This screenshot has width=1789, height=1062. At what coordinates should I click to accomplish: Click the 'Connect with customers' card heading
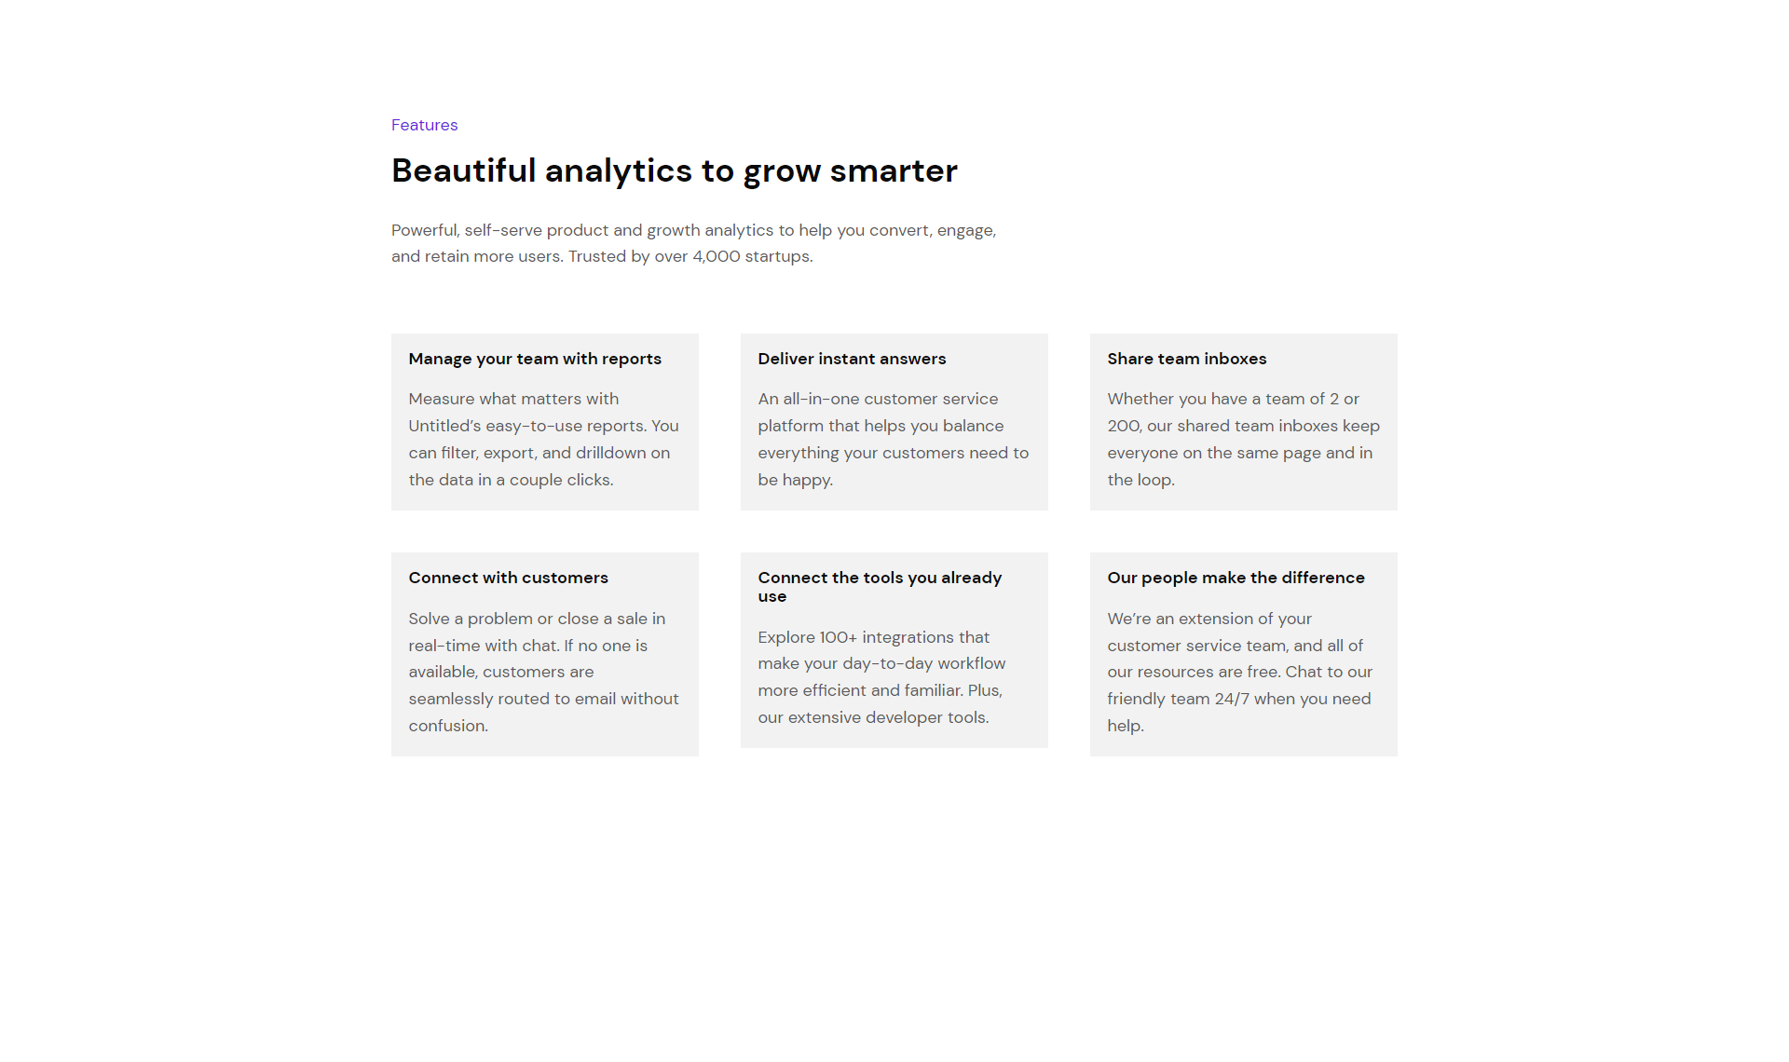pos(508,578)
